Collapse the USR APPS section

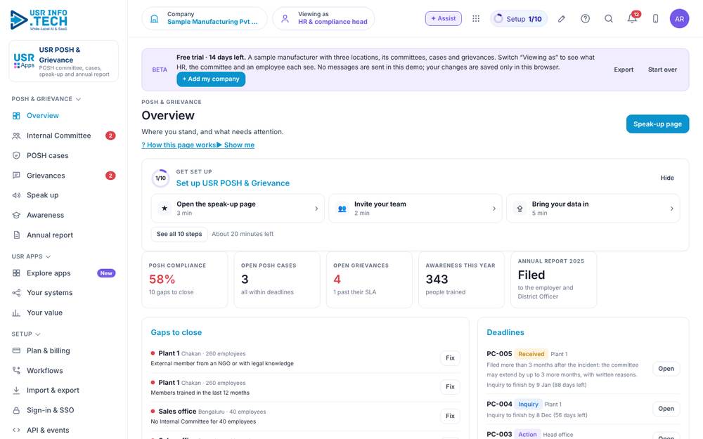tap(31, 256)
